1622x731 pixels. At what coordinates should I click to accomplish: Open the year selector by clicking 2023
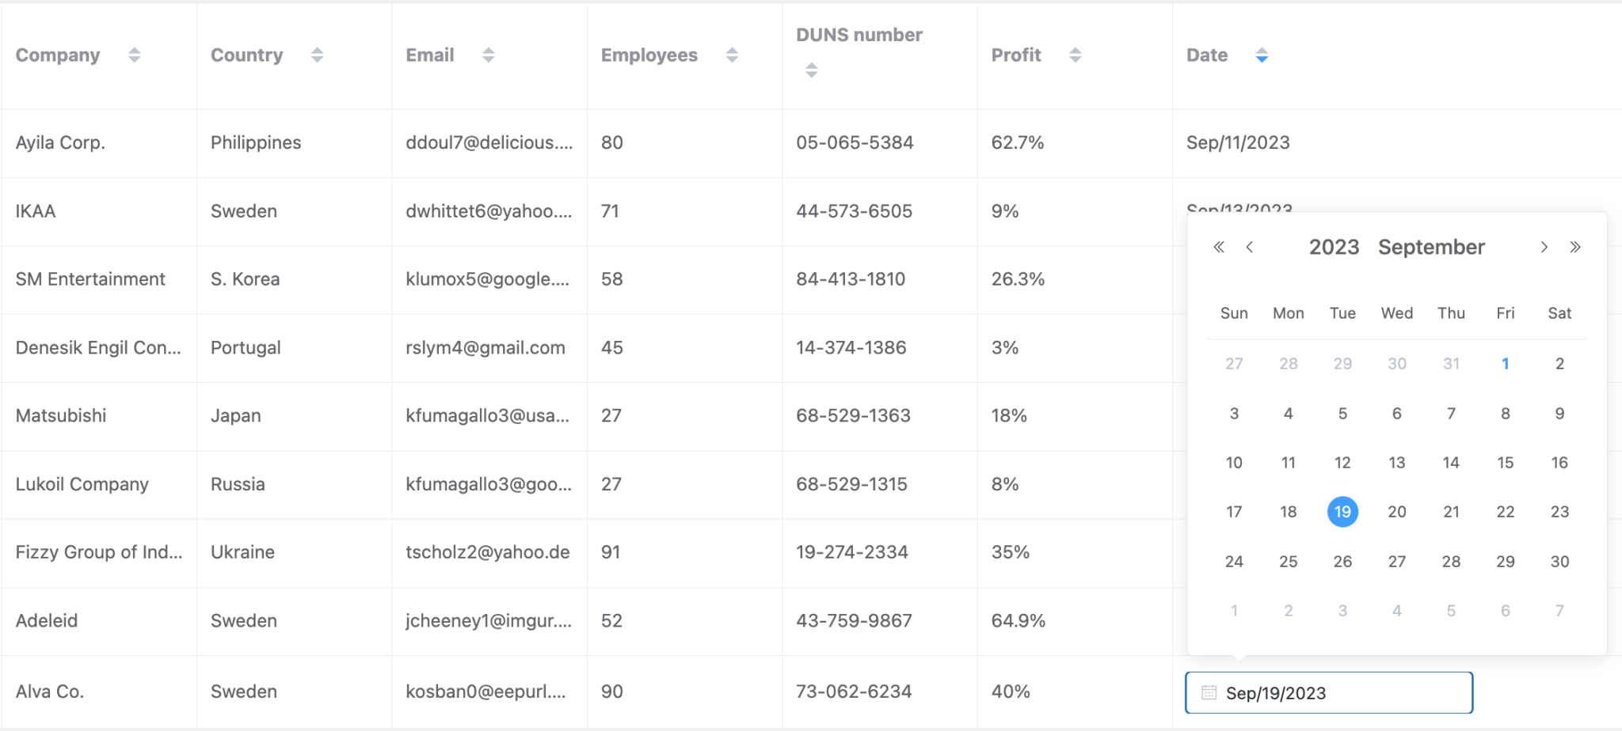1335,247
